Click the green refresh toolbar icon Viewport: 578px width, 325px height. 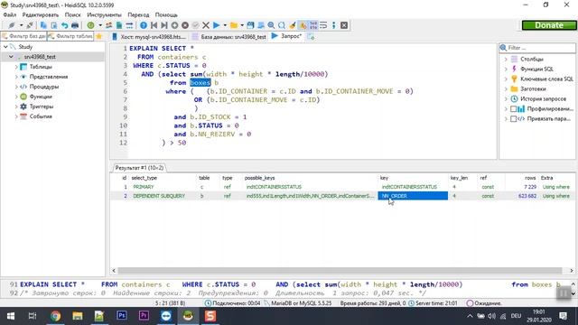click(90, 25)
